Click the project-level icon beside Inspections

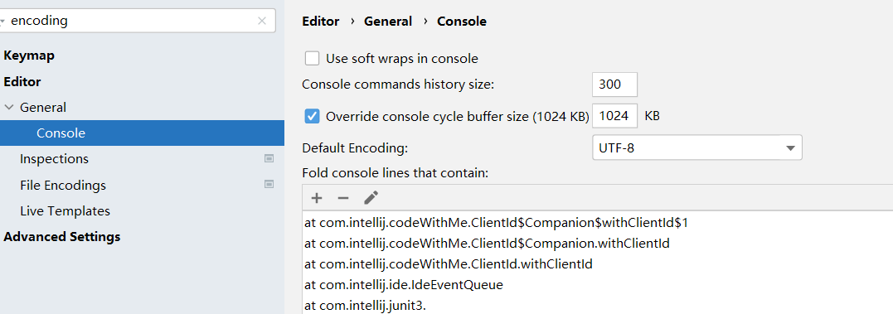pos(269,159)
